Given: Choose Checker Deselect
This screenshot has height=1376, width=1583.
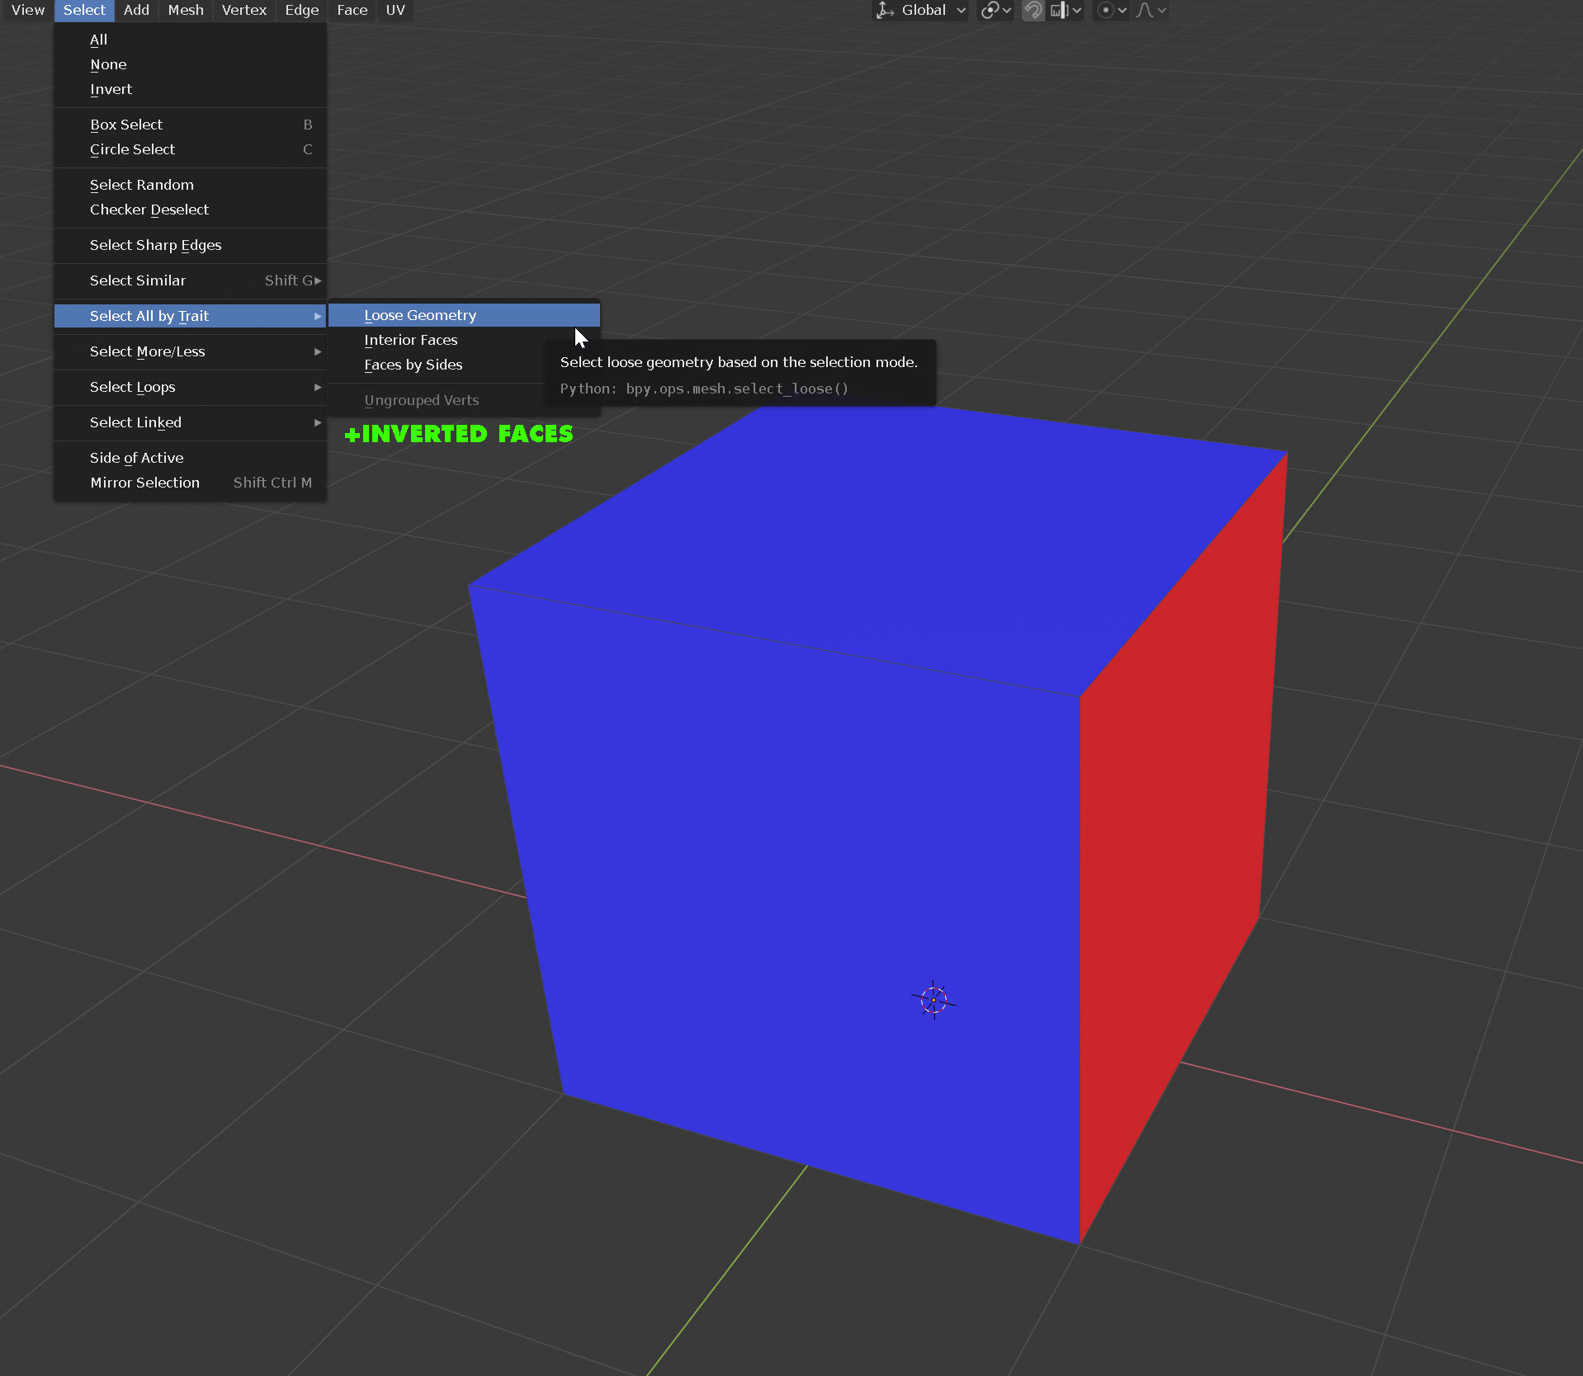Looking at the screenshot, I should [x=190, y=210].
